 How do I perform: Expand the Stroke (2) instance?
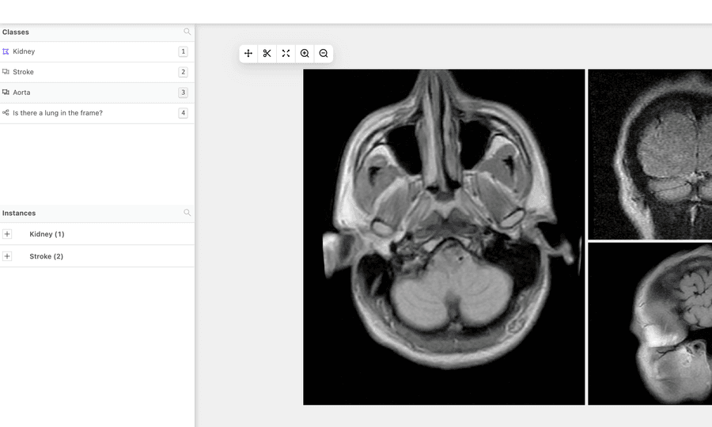pos(7,256)
